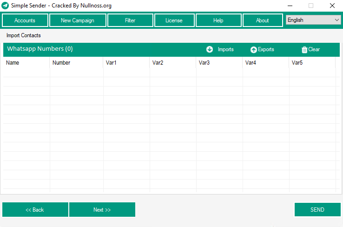Show the About information
Screen dimensions: 343x227
tap(263, 20)
